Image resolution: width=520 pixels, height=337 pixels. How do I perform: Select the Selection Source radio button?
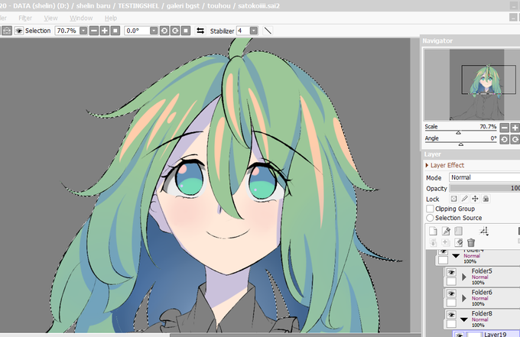click(x=430, y=218)
